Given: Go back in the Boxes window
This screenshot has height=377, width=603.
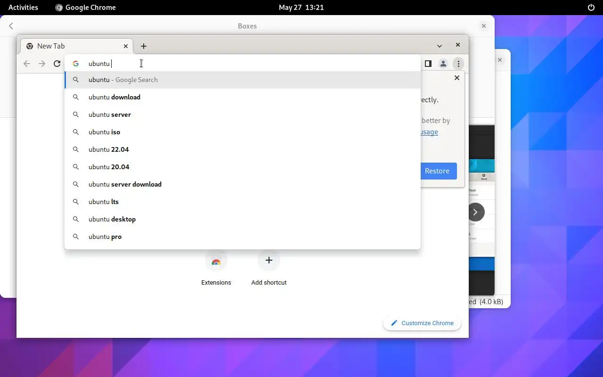Looking at the screenshot, I should pos(11,26).
